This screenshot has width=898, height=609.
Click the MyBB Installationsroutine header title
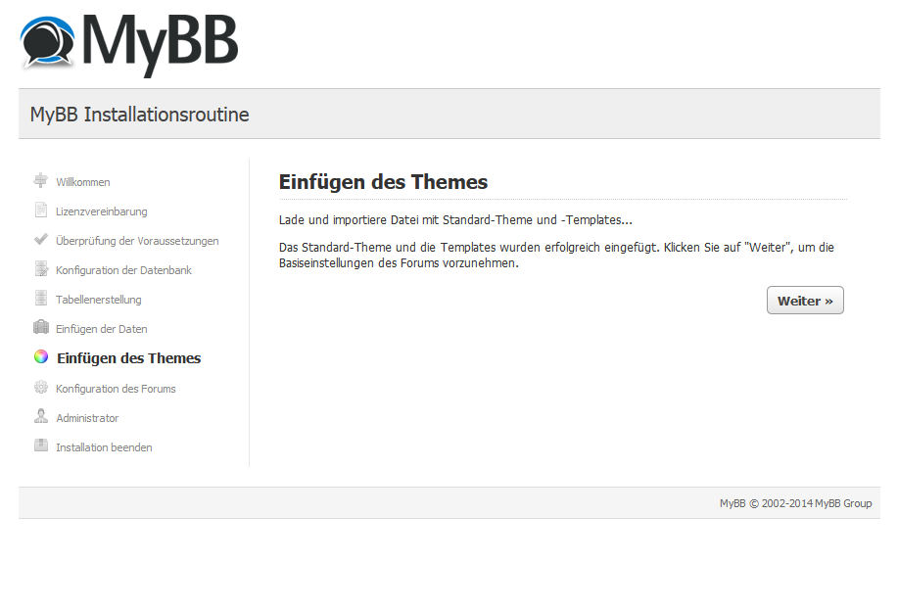coord(139,115)
